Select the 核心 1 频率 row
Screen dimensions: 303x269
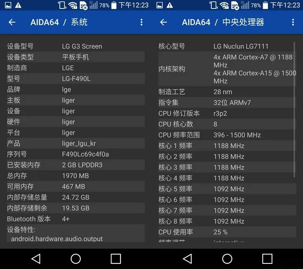[x=227, y=146]
